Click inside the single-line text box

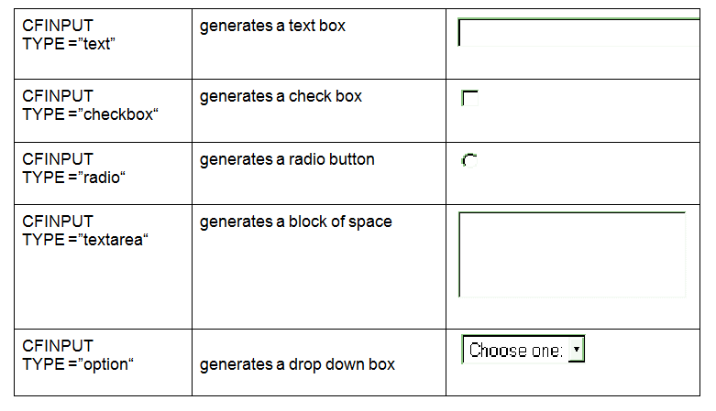pyautogui.click(x=578, y=33)
